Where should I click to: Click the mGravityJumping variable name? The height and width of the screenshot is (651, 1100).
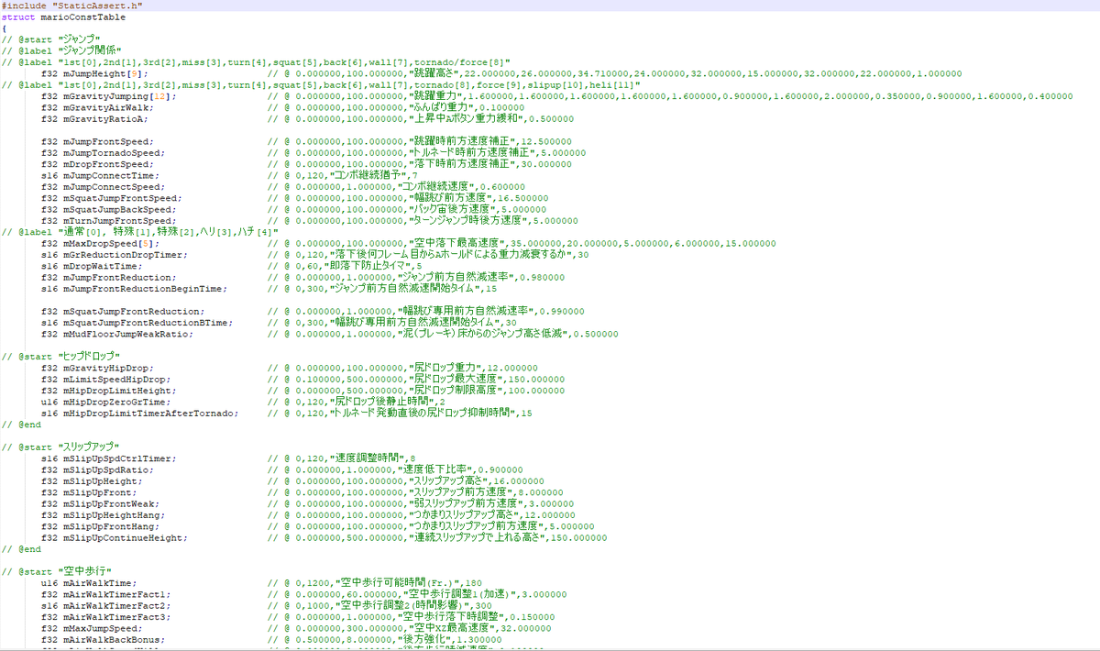pyautogui.click(x=106, y=96)
